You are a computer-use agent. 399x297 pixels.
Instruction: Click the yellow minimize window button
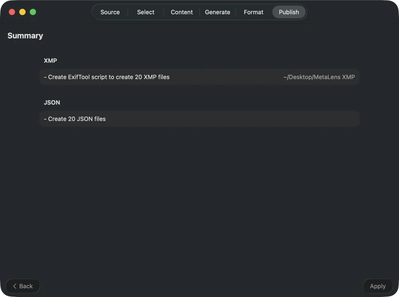coord(22,12)
